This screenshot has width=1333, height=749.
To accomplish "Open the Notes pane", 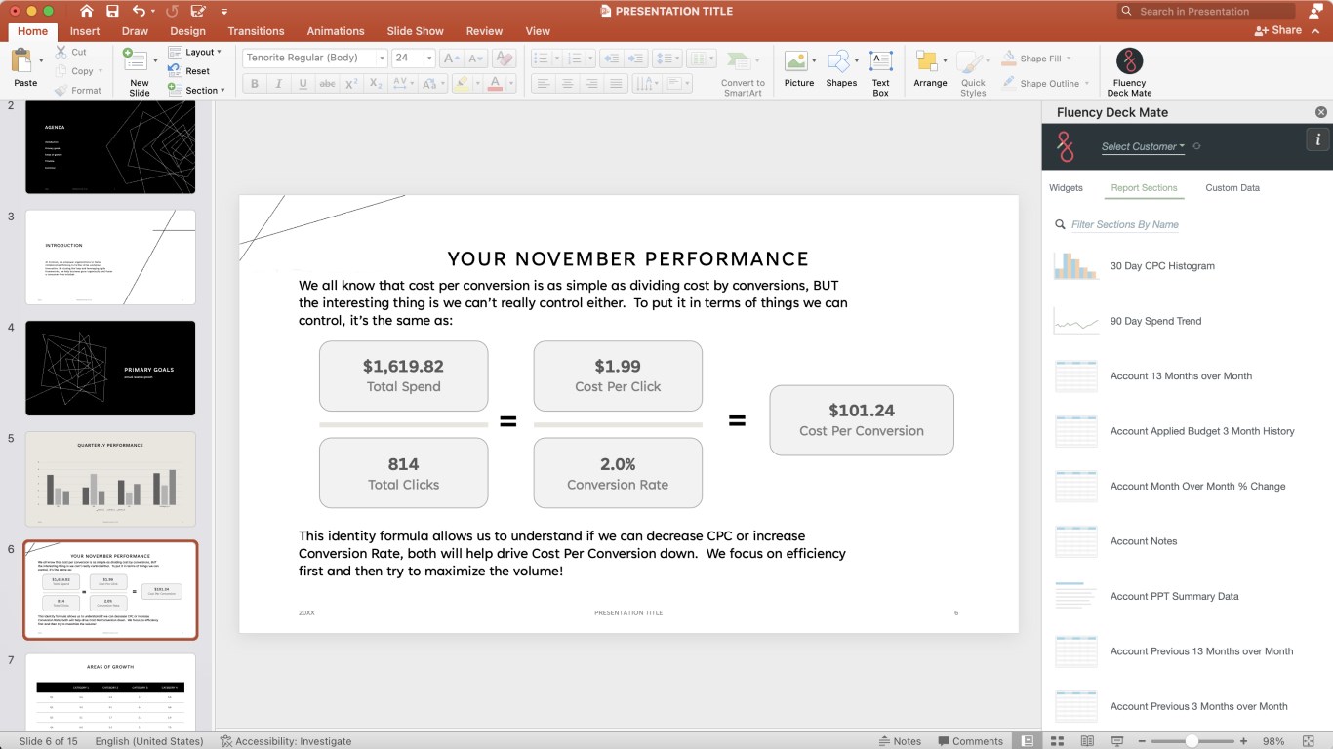I will pos(900,741).
